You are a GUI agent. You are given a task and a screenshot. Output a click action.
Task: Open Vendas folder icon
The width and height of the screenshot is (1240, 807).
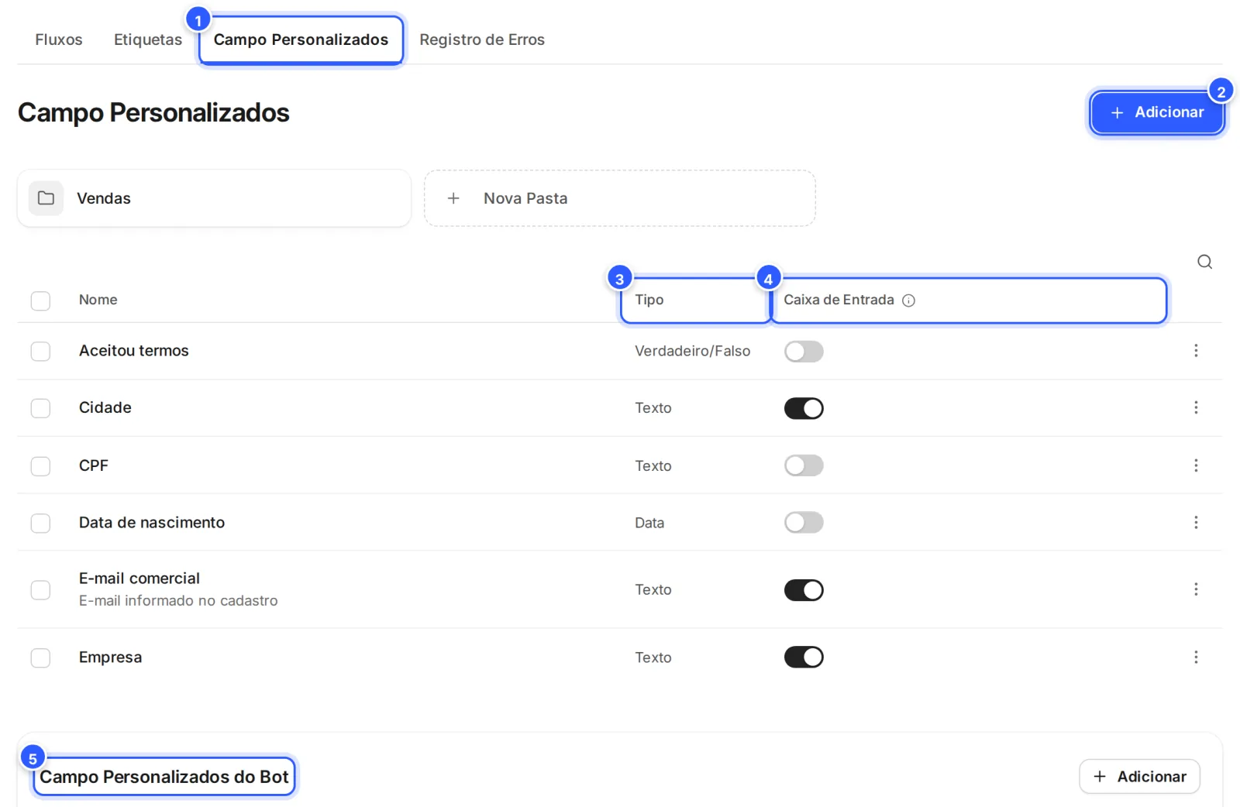tap(46, 198)
